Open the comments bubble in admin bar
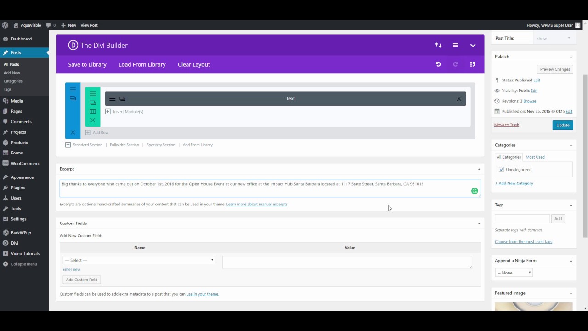The width and height of the screenshot is (588, 331). [x=51, y=25]
